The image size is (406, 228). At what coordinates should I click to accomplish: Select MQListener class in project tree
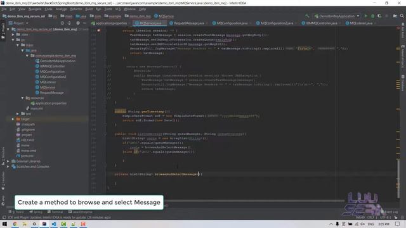point(48,82)
